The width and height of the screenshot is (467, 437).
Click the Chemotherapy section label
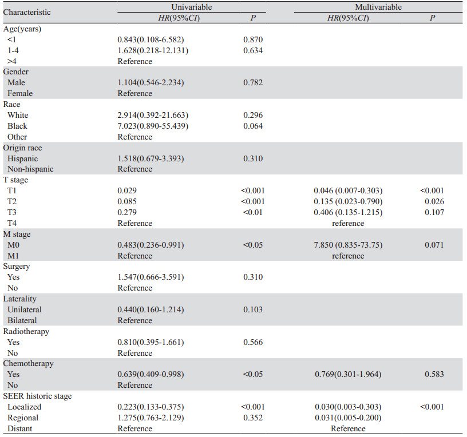tap(27, 364)
